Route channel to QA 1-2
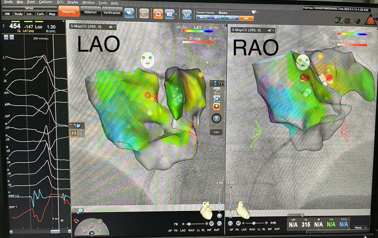Viewport: 378px width, 238px height. click(x=232, y=18)
